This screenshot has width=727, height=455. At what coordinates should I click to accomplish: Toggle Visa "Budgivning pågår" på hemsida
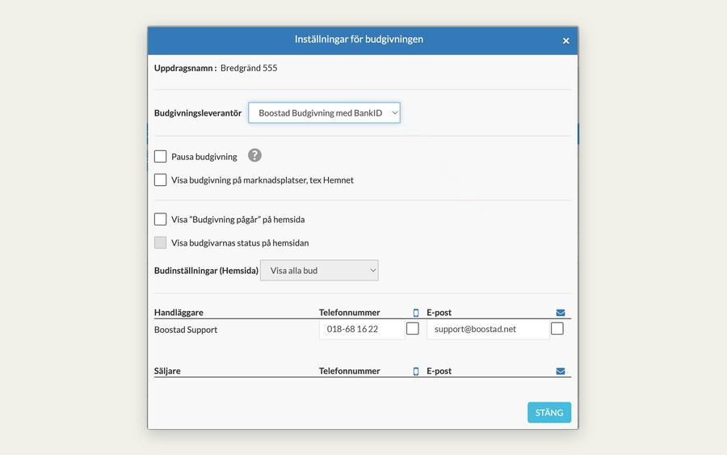[x=161, y=219]
